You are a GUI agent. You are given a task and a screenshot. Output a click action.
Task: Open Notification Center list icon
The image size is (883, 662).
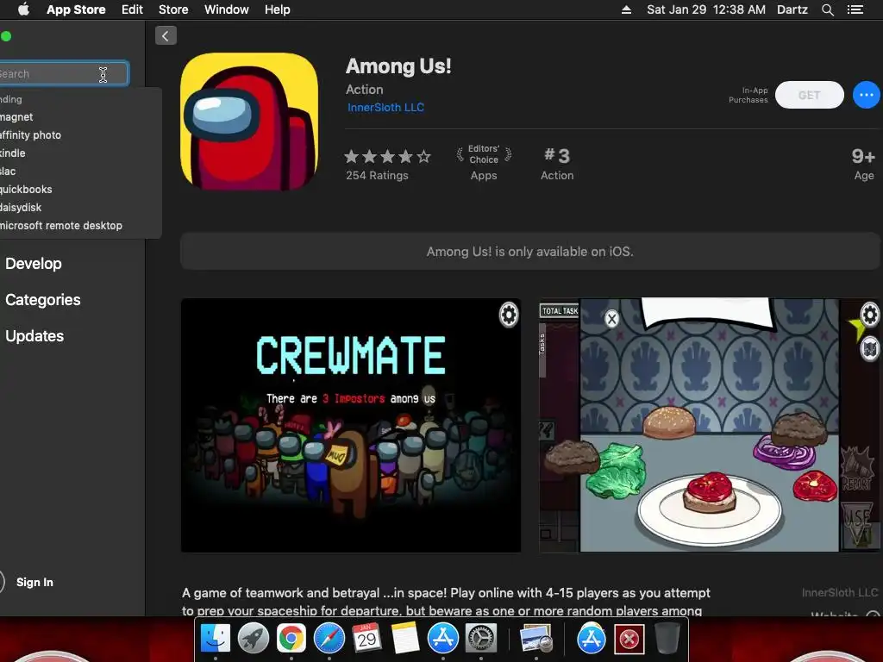(x=855, y=9)
